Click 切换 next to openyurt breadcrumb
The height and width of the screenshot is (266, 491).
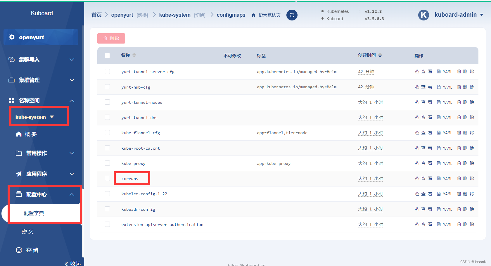pos(142,15)
